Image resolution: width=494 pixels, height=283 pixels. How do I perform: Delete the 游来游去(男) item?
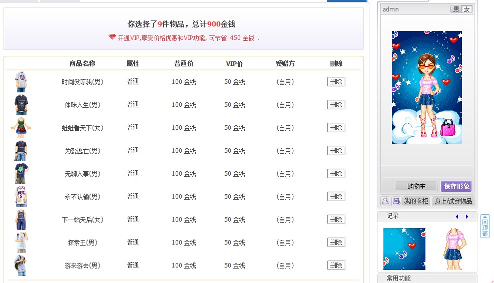tap(336, 265)
